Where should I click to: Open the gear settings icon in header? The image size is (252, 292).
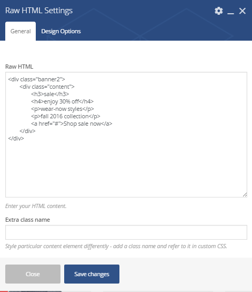coord(219,11)
